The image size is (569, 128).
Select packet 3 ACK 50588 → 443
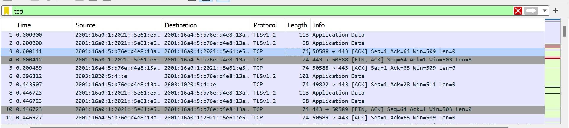tap(272, 51)
